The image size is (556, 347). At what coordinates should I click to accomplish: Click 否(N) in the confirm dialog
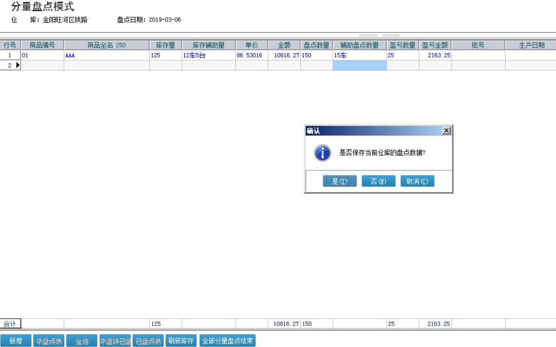coord(378,181)
